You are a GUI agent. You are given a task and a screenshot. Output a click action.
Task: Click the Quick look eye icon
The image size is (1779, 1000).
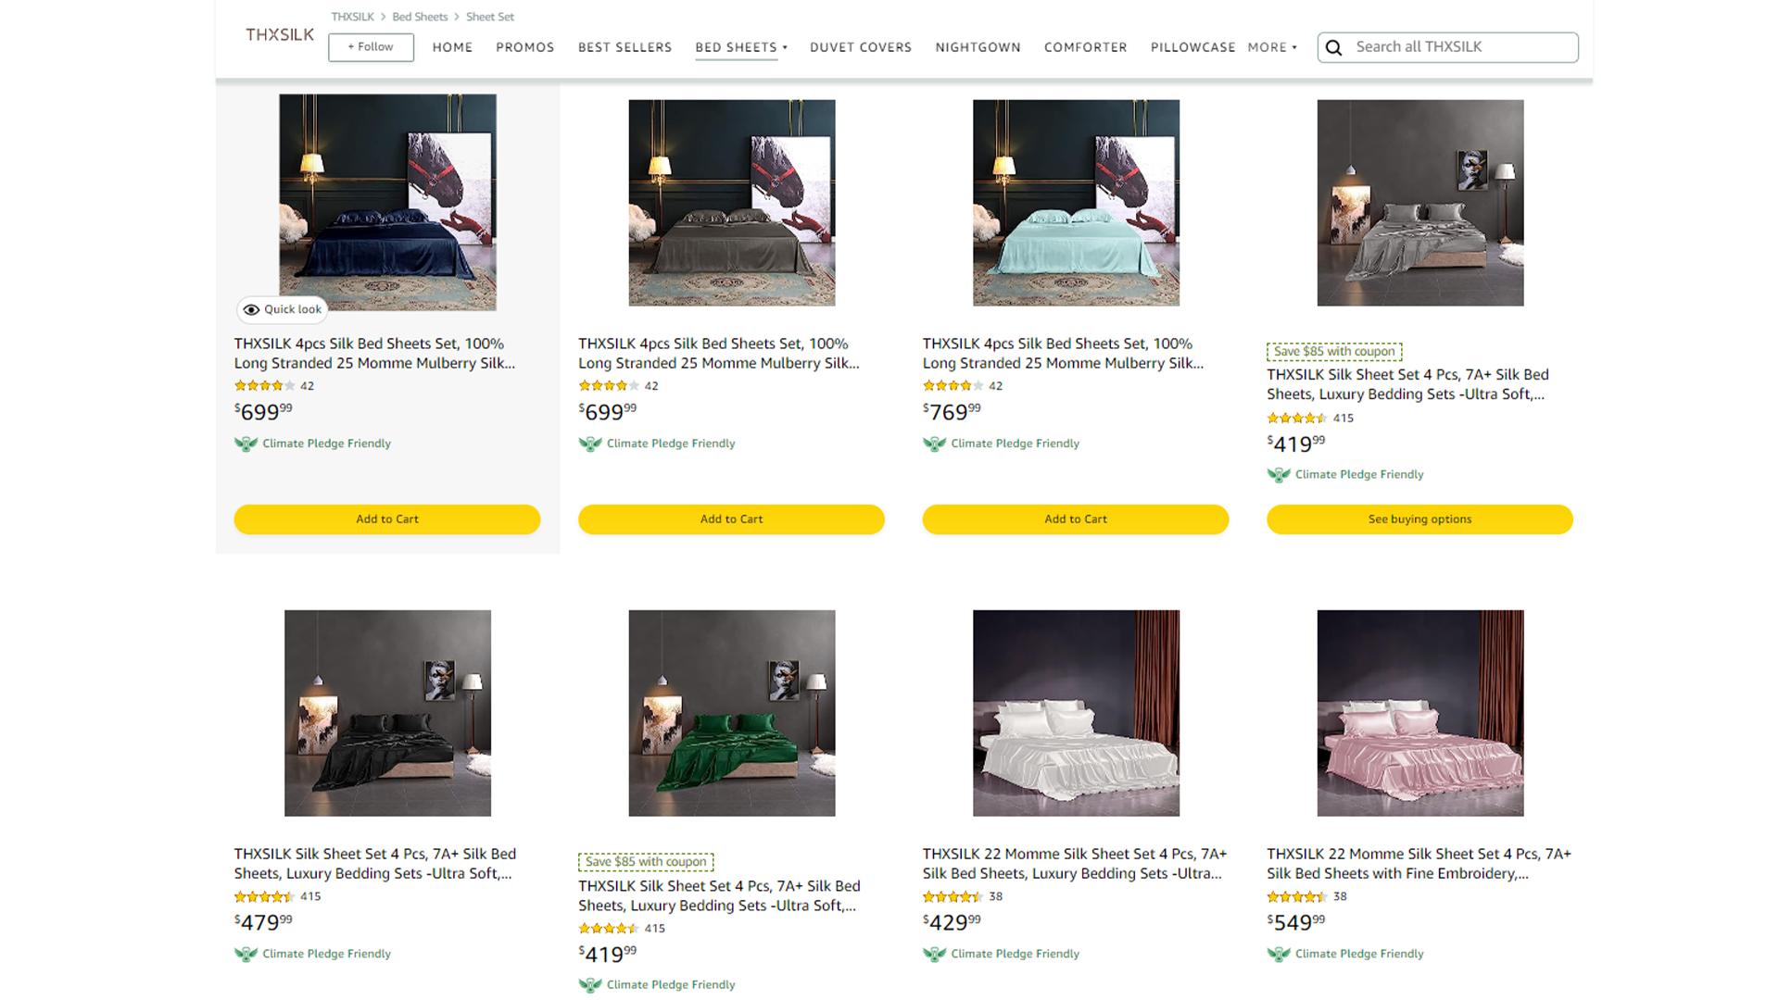coord(251,310)
